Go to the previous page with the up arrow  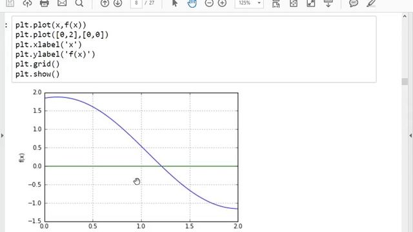(x=105, y=3)
